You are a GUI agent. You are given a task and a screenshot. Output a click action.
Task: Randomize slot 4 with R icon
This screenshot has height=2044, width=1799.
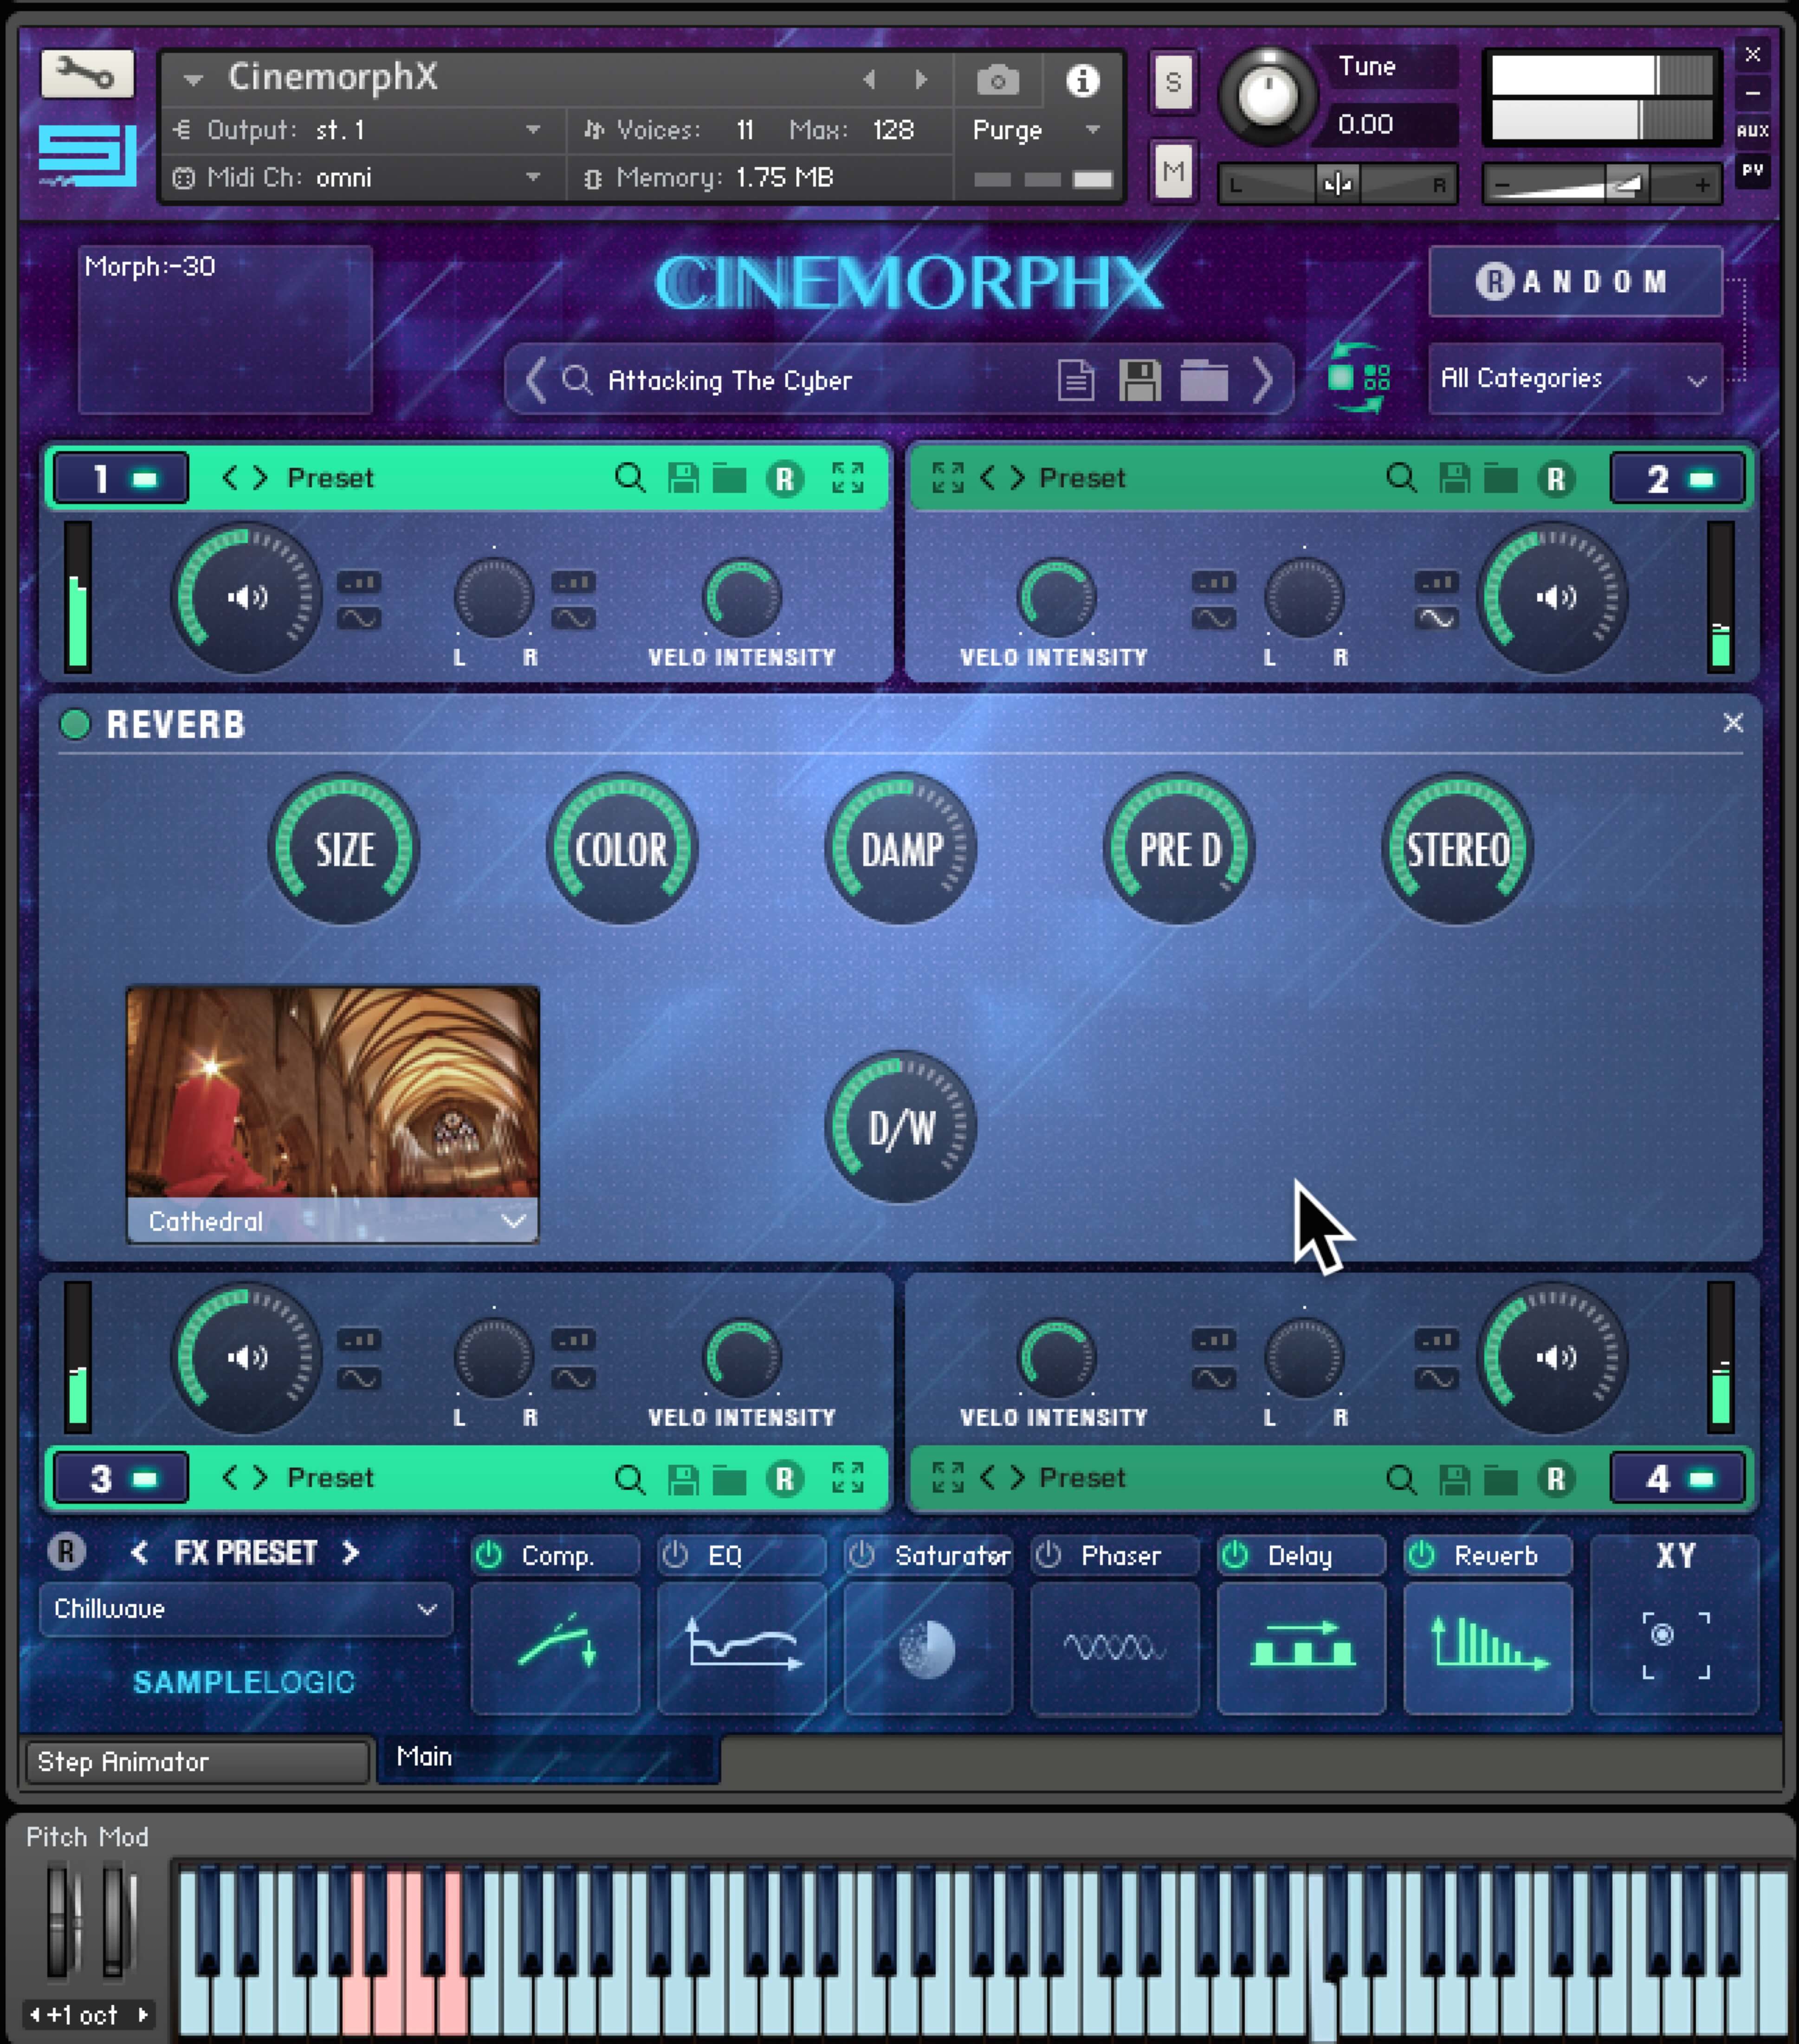1556,1479
